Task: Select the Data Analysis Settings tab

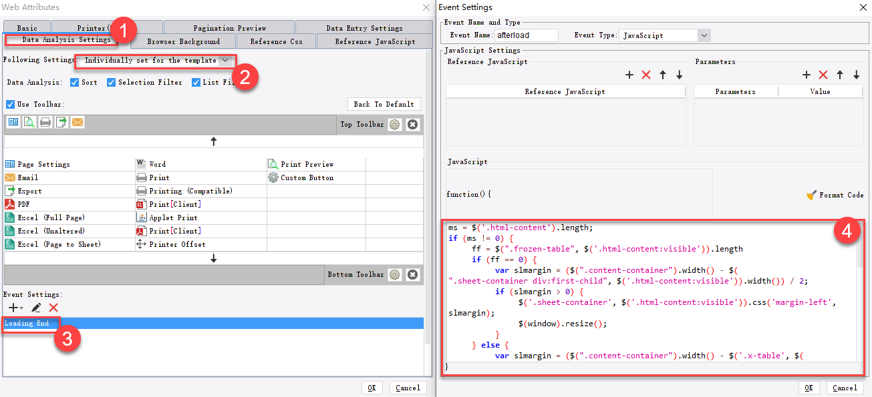Action: pos(66,40)
